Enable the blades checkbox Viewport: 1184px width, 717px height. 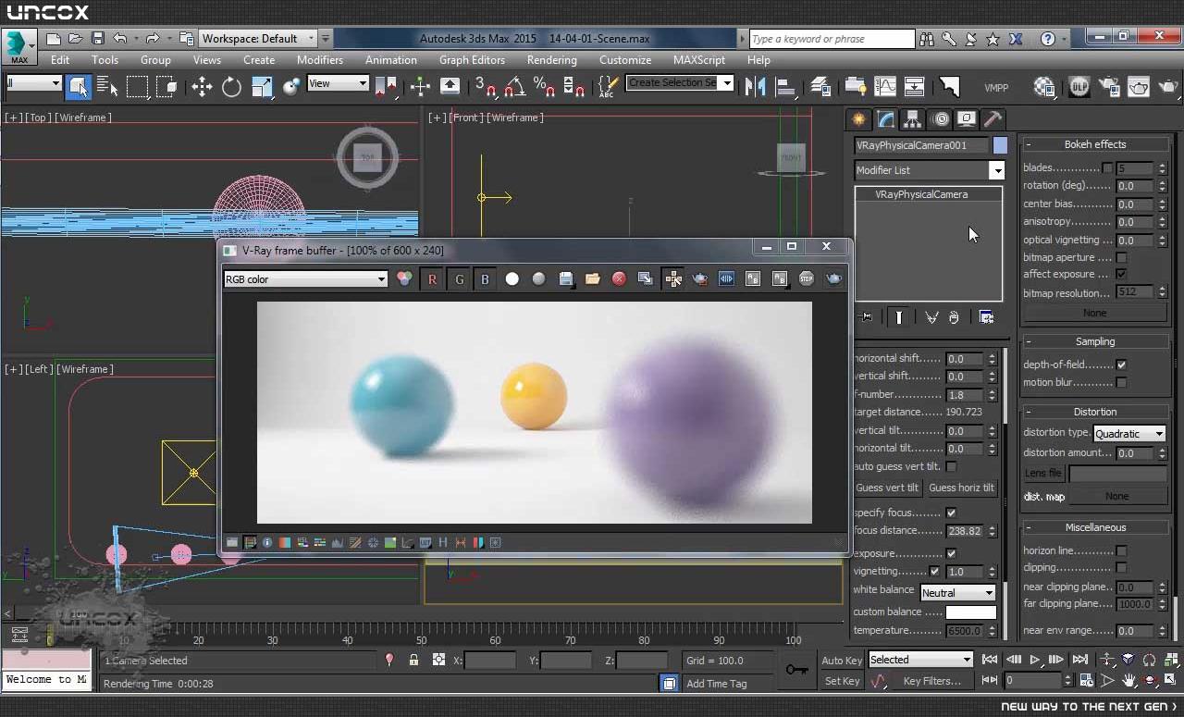[1107, 168]
